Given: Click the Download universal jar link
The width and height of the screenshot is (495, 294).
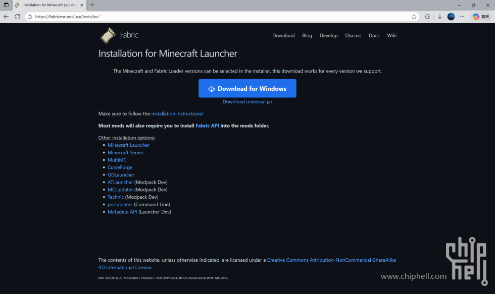Looking at the screenshot, I should 247,102.
